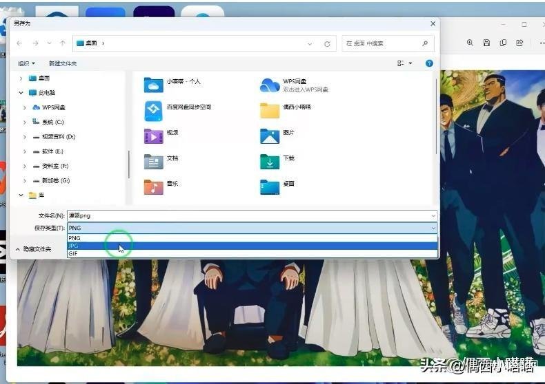
Task: Click the 在 桌面 中搜索 search box
Action: click(x=388, y=43)
